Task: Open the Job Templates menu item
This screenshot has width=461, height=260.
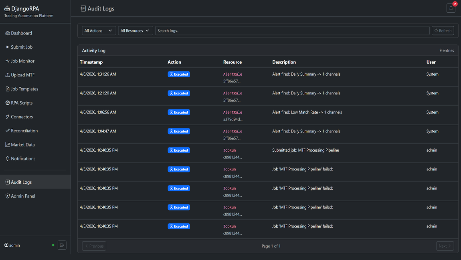Action: coord(24,89)
